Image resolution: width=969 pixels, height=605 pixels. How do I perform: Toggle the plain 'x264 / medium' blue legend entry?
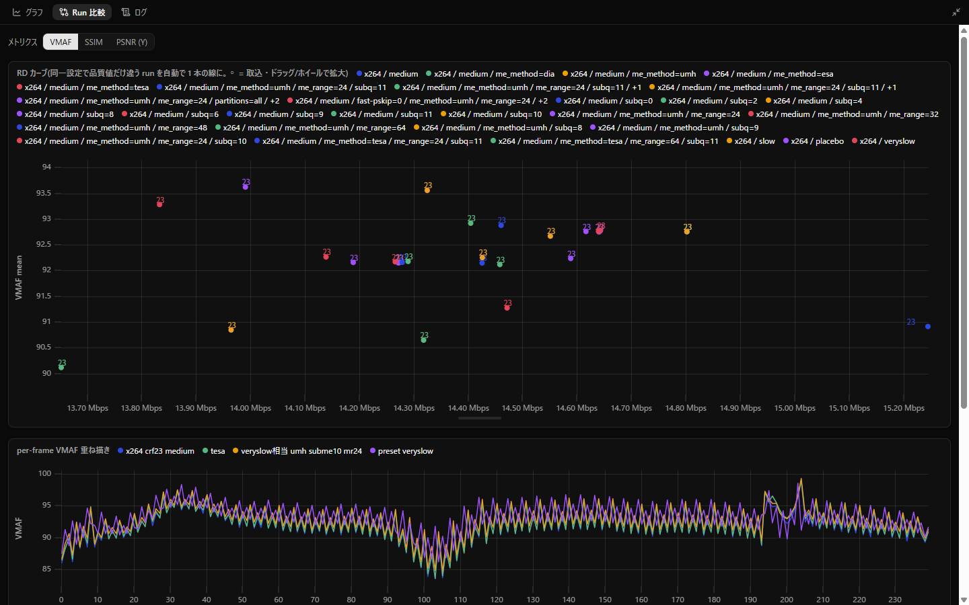[387, 74]
